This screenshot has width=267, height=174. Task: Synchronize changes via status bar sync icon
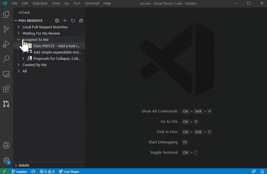tap(33, 171)
